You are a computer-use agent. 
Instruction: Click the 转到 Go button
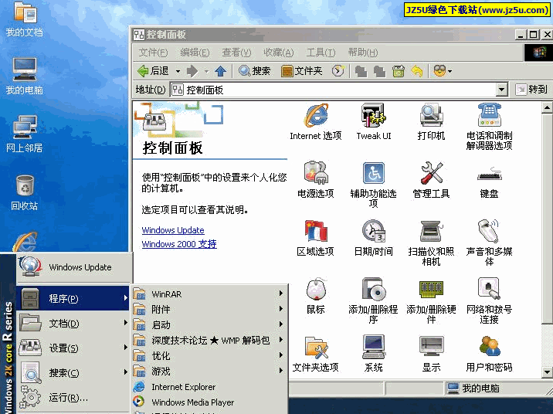(531, 90)
